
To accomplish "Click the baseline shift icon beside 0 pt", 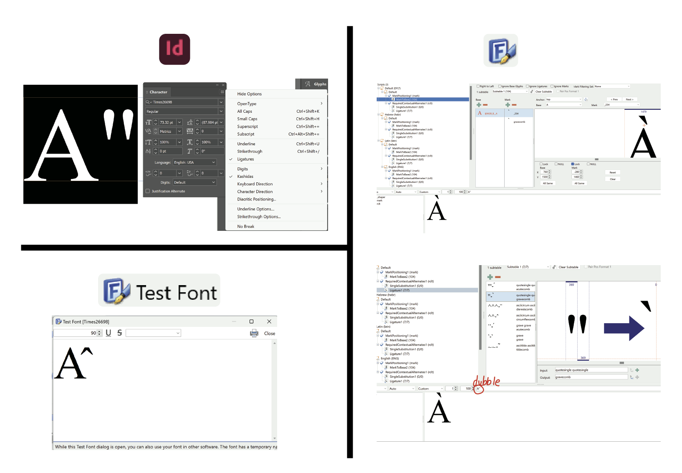I will [148, 151].
